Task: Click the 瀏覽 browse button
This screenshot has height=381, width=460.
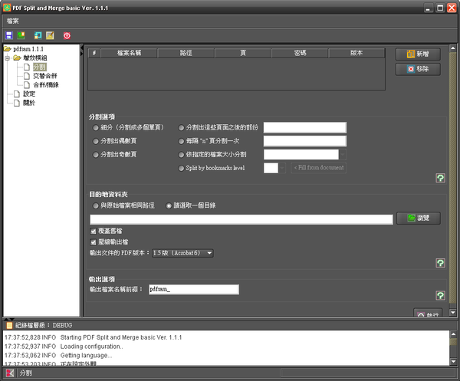Action: pyautogui.click(x=419, y=218)
